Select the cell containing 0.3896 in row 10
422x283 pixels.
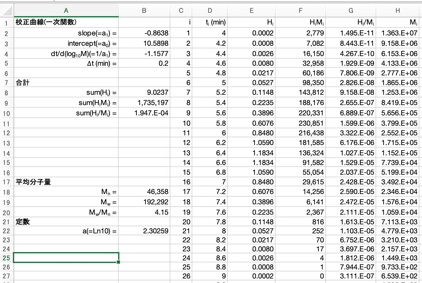[x=252, y=113]
